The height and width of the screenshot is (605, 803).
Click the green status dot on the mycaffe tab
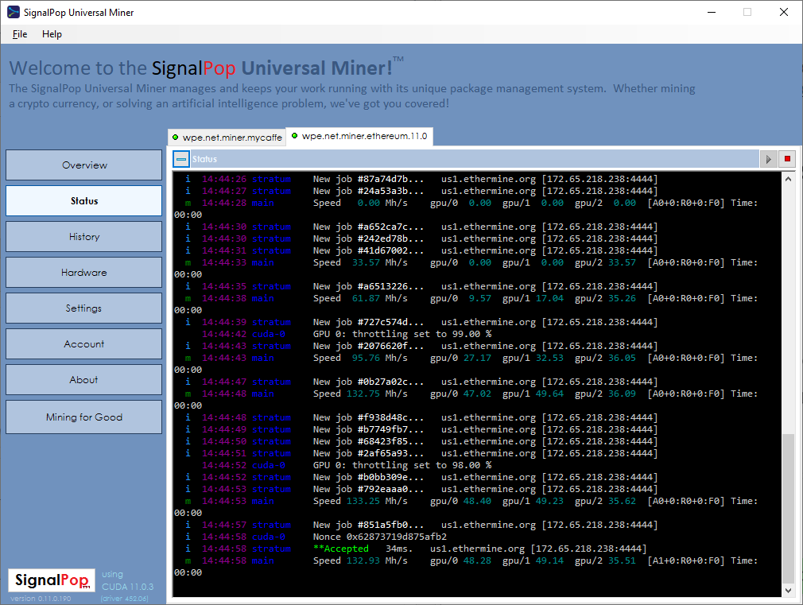click(175, 138)
